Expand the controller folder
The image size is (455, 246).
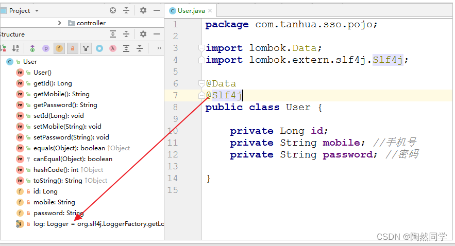click(59, 23)
